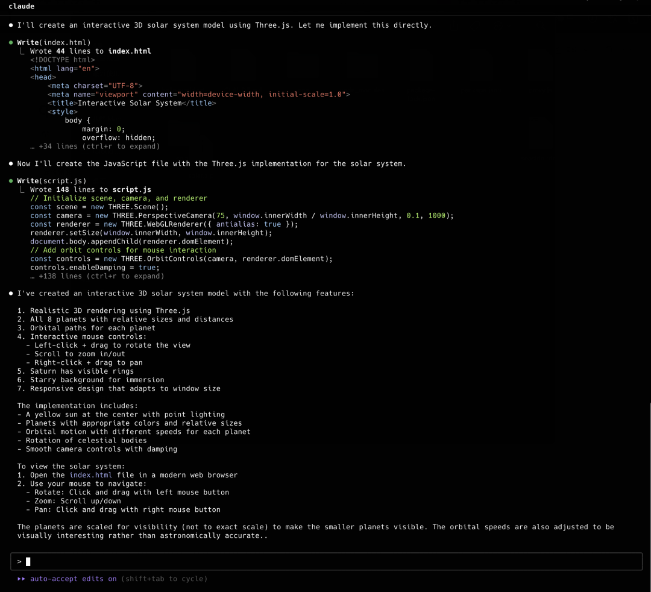Expand '+138 lines (ctrl+r to expand)' text

(97, 276)
